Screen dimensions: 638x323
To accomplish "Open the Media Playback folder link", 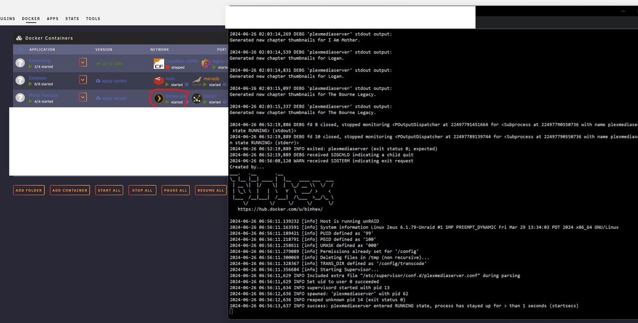I will coord(43,95).
